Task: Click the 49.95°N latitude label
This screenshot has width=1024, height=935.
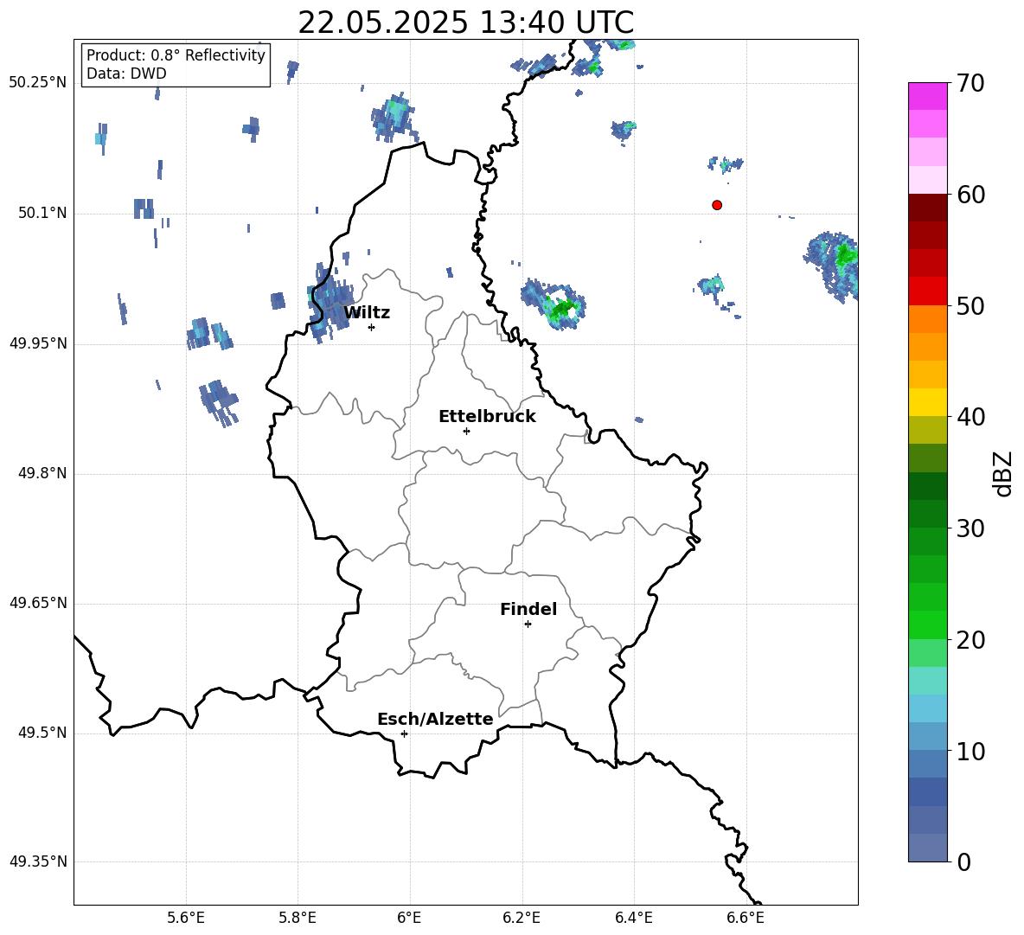Action: (x=38, y=344)
